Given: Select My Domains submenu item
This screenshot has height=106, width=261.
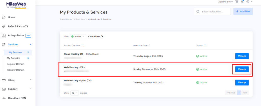Looking at the screenshot, I should click(x=14, y=58).
